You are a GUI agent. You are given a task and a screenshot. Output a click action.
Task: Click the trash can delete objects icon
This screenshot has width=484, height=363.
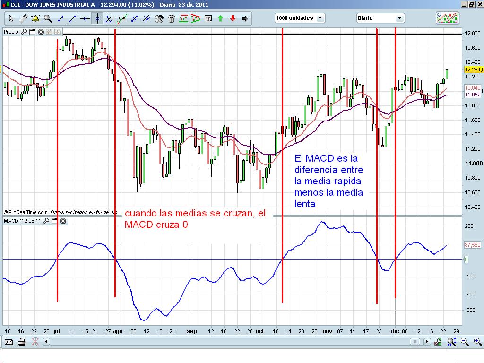point(171,18)
